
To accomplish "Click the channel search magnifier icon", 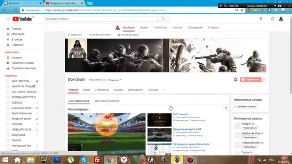I will (165, 90).
